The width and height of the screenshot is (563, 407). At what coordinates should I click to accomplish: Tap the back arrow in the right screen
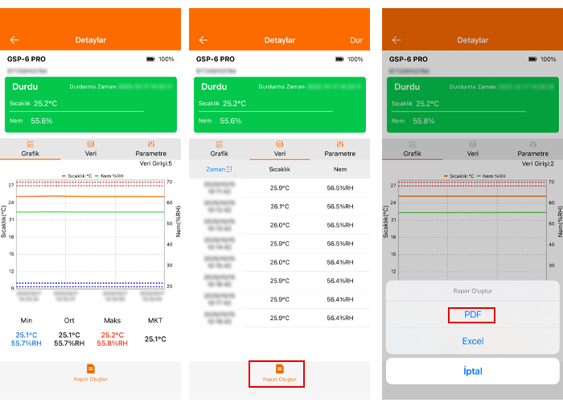point(396,40)
